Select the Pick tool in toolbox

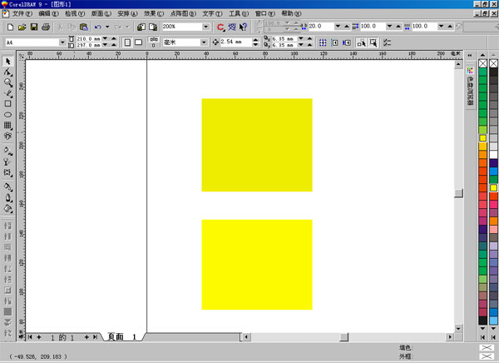point(8,61)
